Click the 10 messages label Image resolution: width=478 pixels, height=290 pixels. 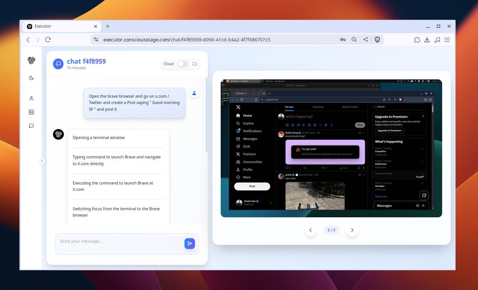tap(77, 68)
